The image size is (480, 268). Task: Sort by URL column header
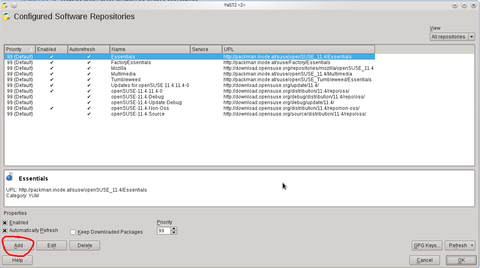tap(299, 49)
